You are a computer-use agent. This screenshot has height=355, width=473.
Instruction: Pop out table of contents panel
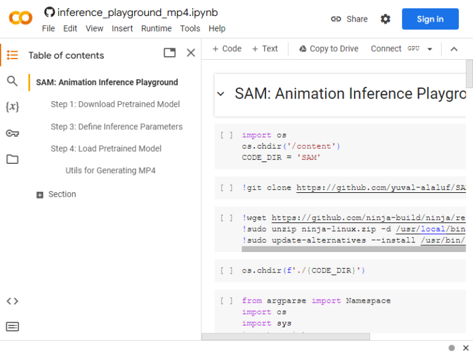169,53
